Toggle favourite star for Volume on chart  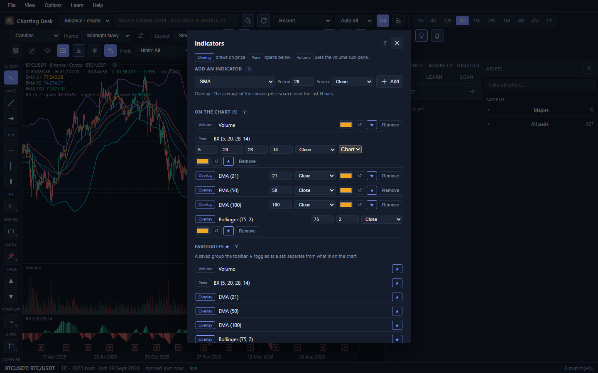[372, 125]
